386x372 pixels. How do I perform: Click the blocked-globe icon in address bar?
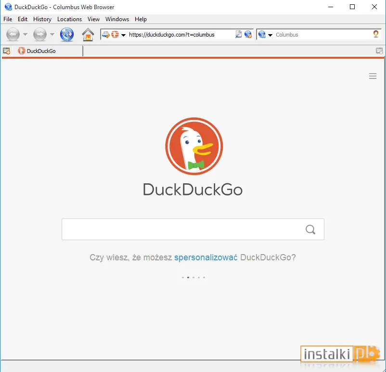[x=248, y=35]
